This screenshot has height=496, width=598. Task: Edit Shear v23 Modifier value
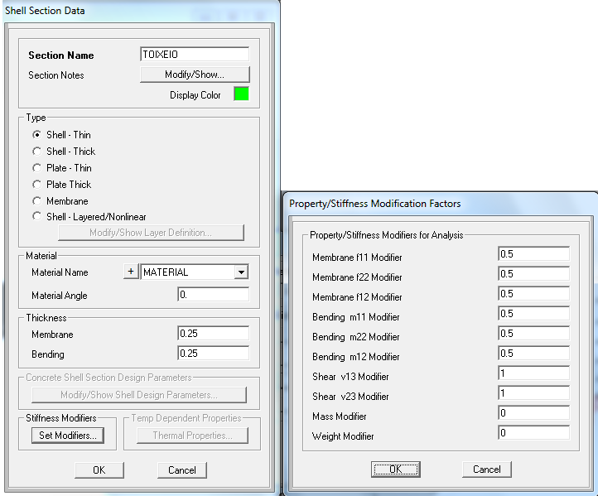point(533,392)
